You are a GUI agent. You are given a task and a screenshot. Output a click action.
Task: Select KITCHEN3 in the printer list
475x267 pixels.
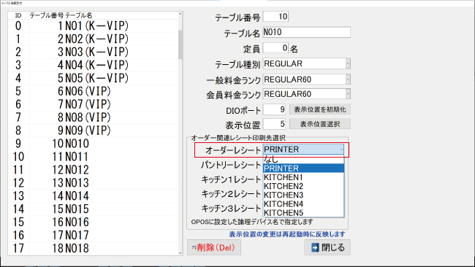[303, 195]
